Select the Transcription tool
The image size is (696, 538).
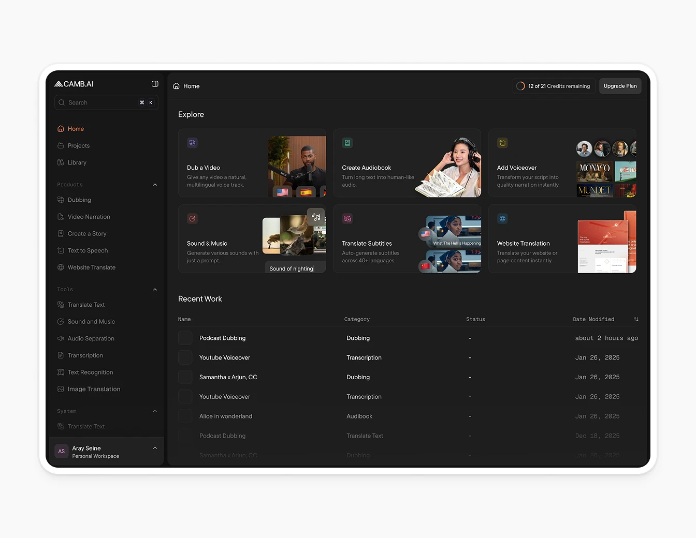tap(85, 355)
